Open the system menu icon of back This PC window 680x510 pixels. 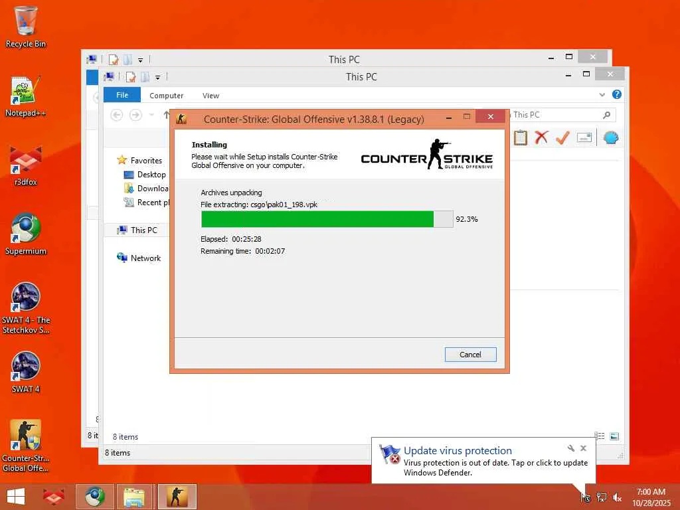(x=92, y=59)
